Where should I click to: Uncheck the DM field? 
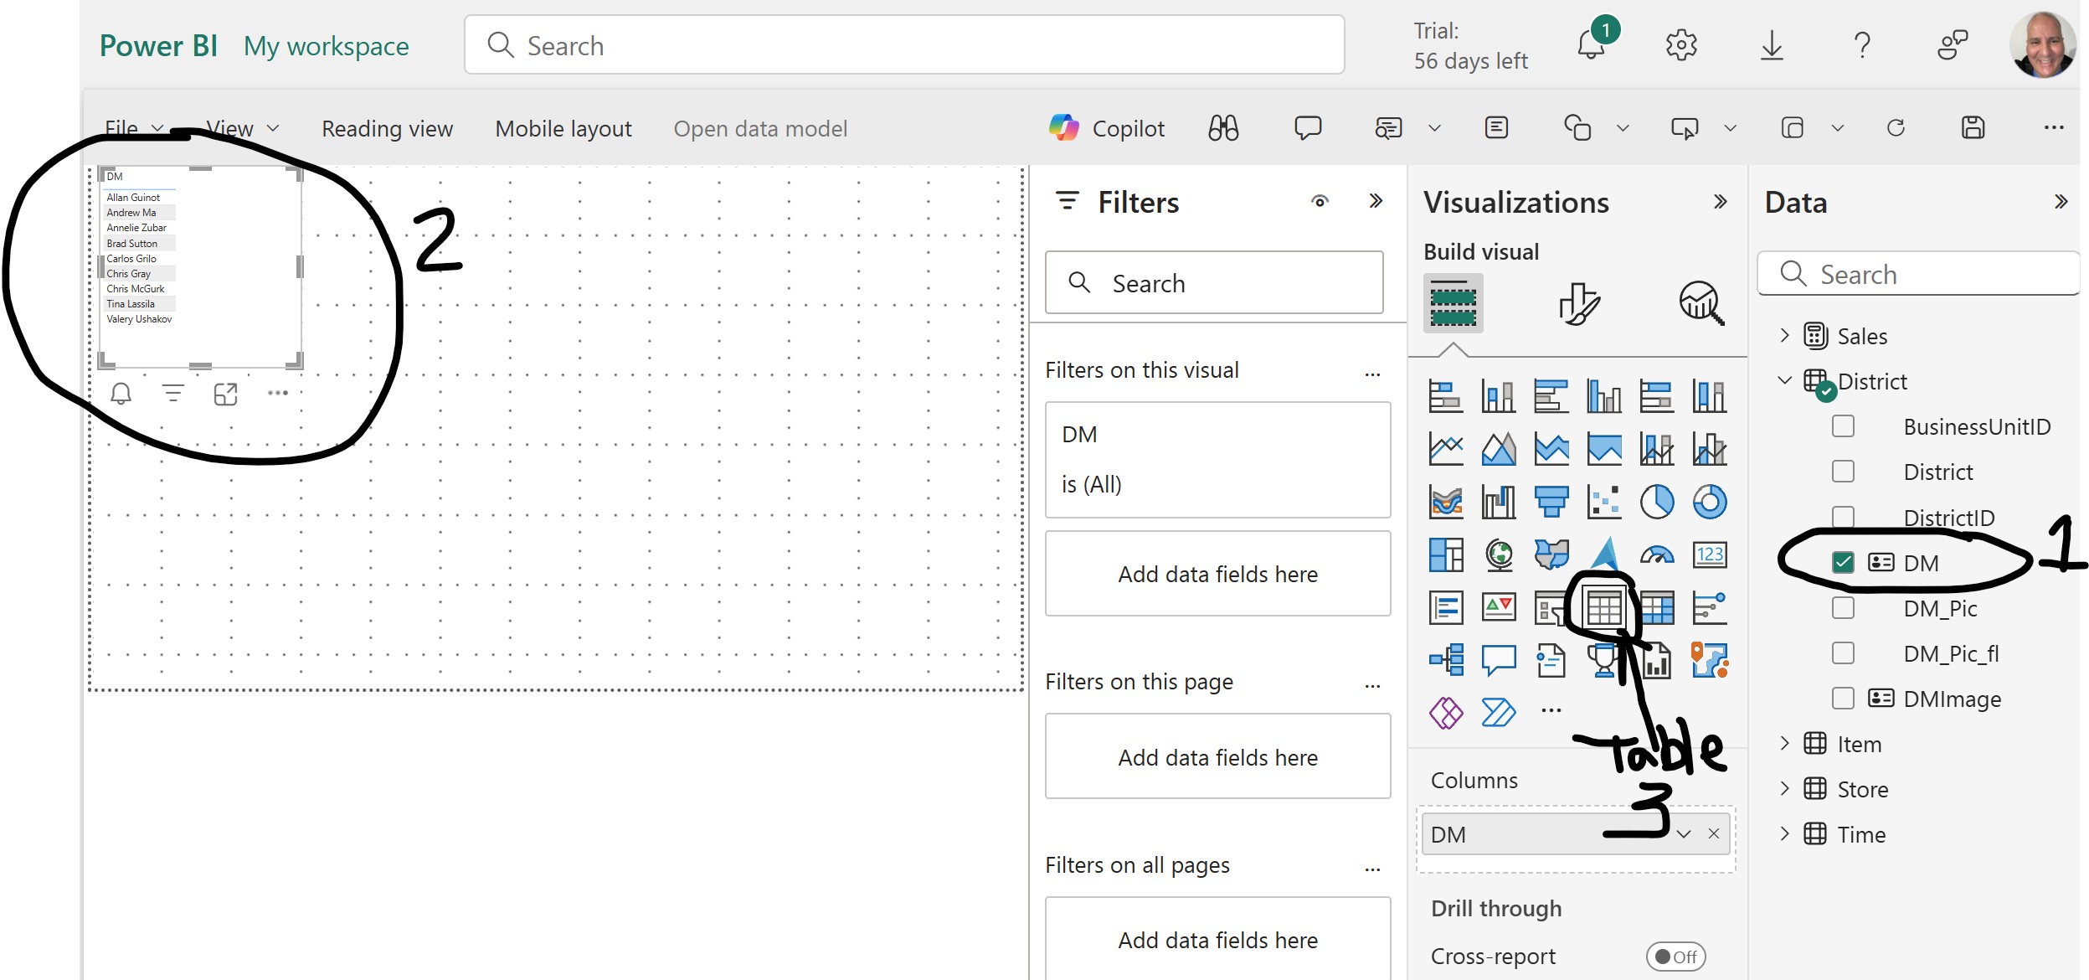click(1843, 563)
